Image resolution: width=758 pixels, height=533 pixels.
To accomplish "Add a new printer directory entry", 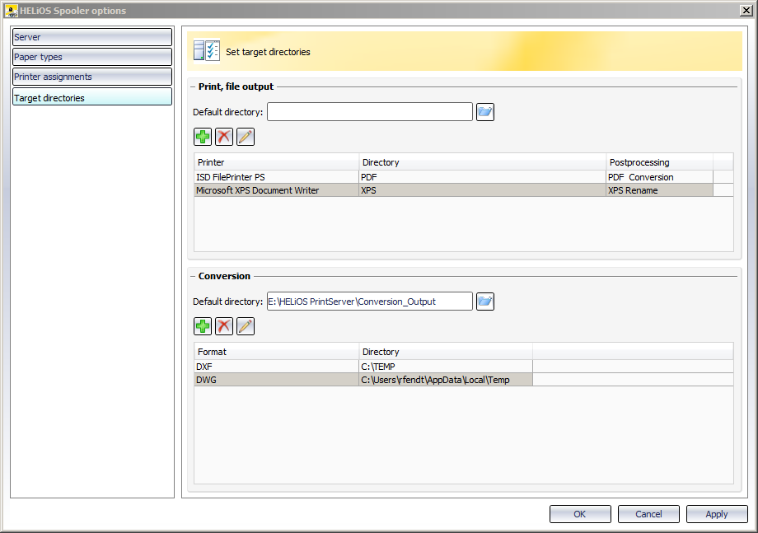I will coord(203,137).
